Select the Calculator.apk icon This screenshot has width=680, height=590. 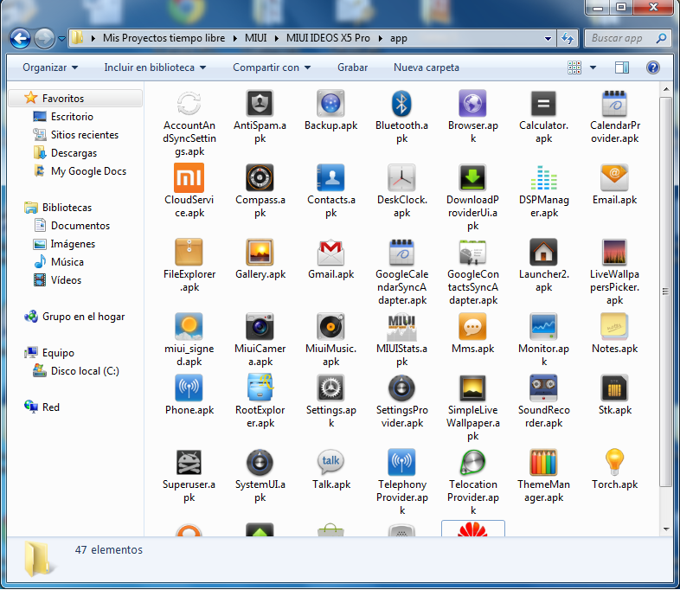(x=543, y=104)
